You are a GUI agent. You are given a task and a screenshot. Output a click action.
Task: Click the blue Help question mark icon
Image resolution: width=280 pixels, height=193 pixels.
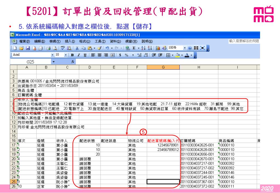[x=190, y=48]
